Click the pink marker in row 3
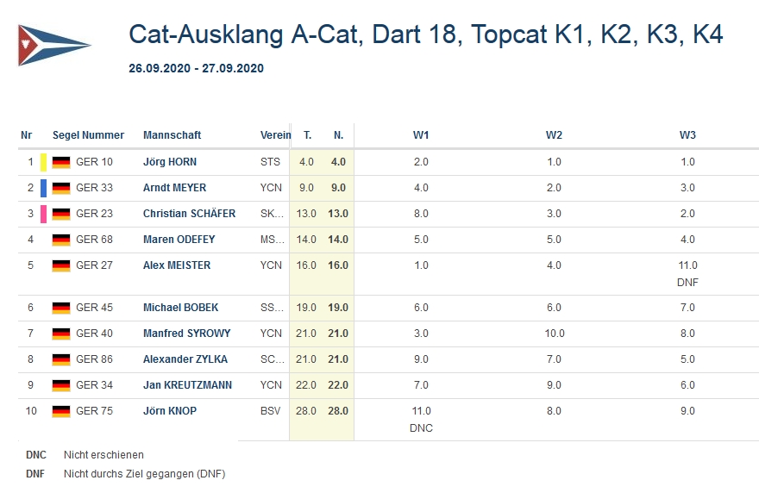This screenshot has width=759, height=499. tap(43, 214)
